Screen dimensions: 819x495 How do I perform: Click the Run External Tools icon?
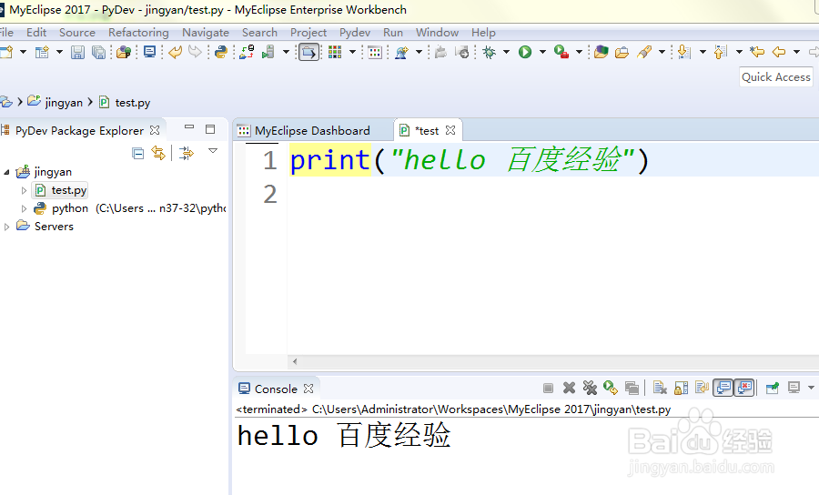coord(561,52)
